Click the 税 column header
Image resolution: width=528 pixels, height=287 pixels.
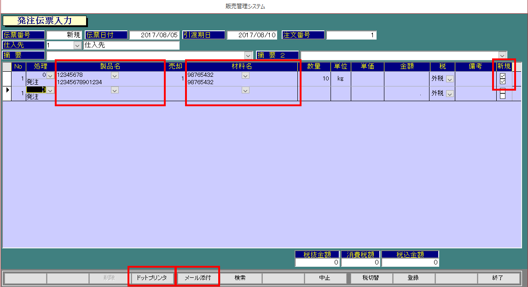(x=442, y=67)
